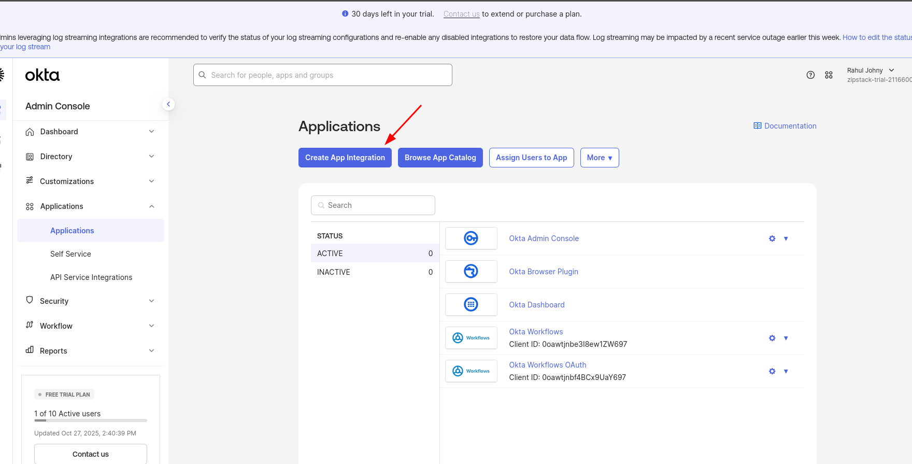Click the Okta Admin Console app logo
The image size is (912, 464).
tap(471, 238)
